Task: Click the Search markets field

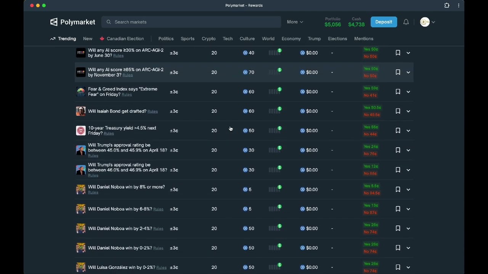Action: (x=191, y=22)
